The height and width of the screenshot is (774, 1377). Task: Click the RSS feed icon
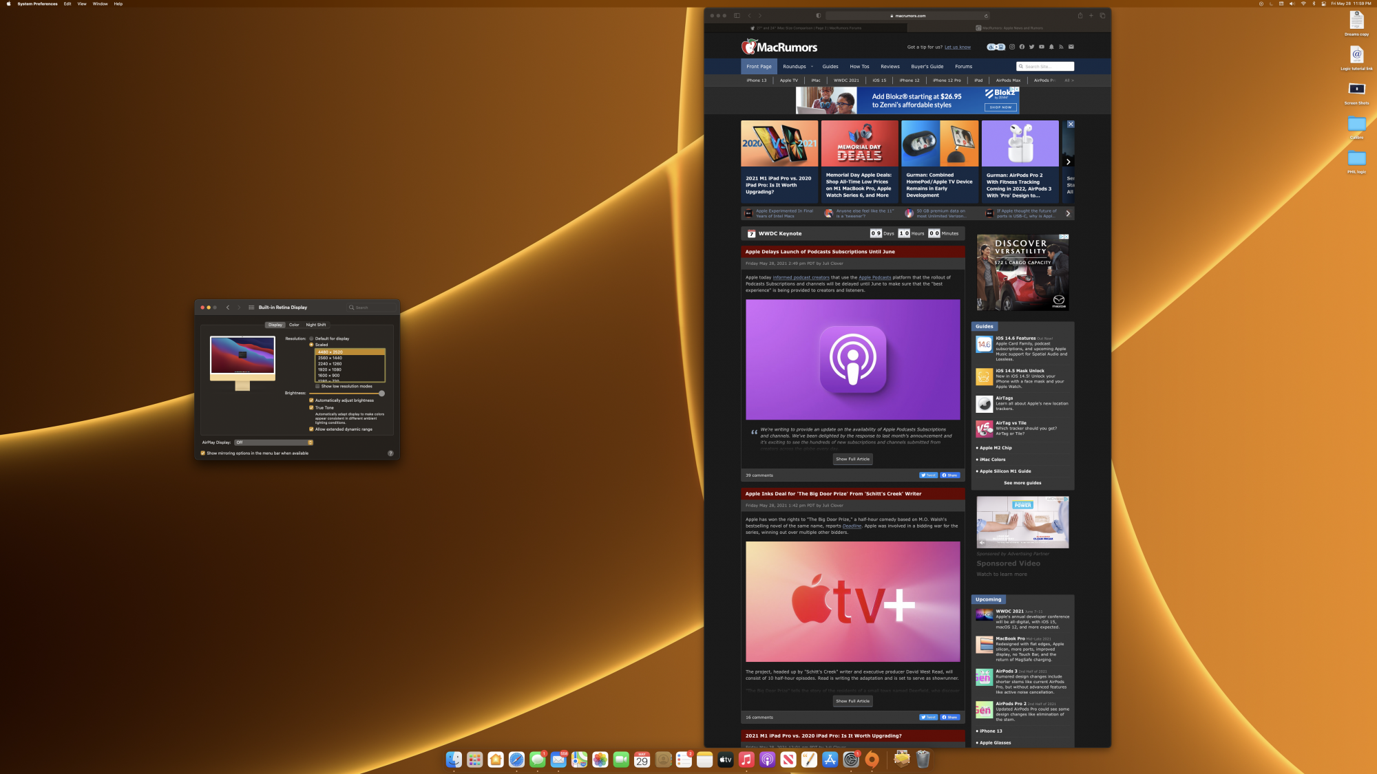[1061, 47]
